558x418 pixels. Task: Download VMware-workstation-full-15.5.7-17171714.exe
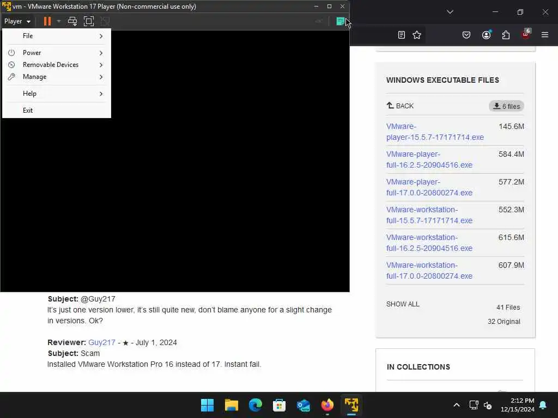pos(429,215)
